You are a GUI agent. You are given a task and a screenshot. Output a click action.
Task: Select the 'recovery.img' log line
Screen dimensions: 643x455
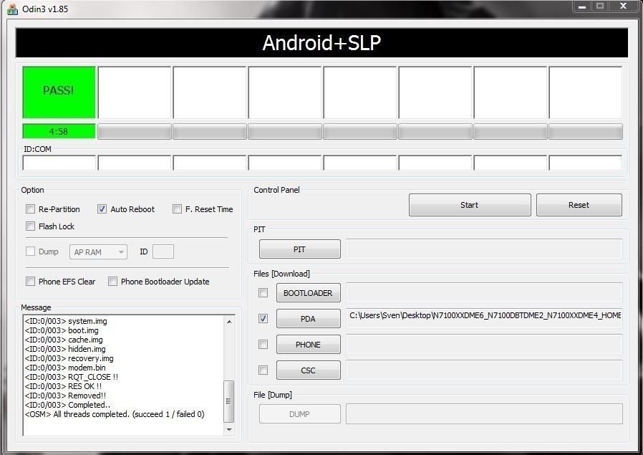(69, 358)
